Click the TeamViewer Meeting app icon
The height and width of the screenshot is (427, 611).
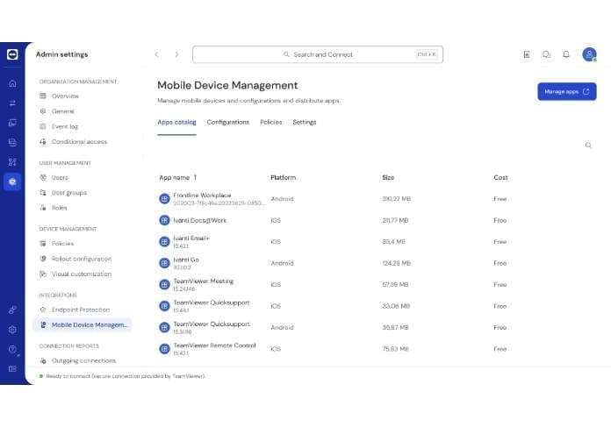pos(164,285)
